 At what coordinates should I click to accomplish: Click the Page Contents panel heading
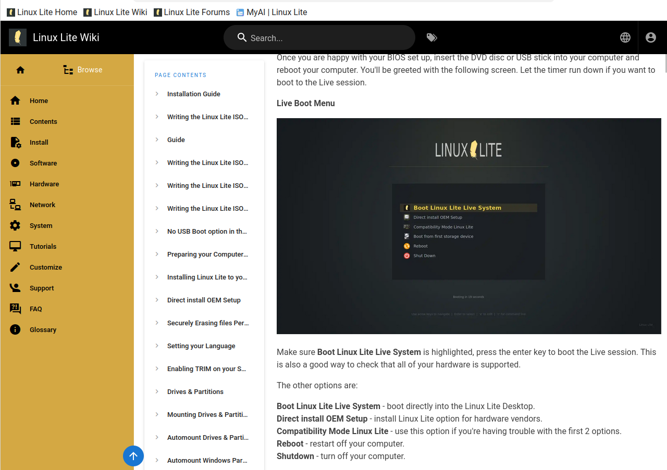point(180,75)
